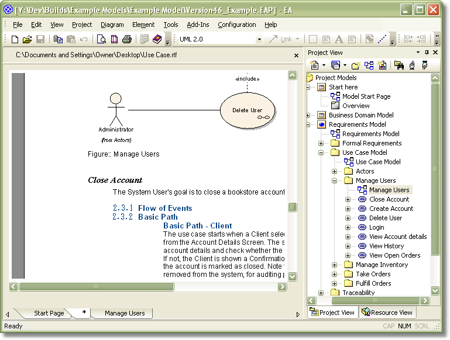Open the Diagram menu
This screenshot has height=340, width=450.
[112, 25]
